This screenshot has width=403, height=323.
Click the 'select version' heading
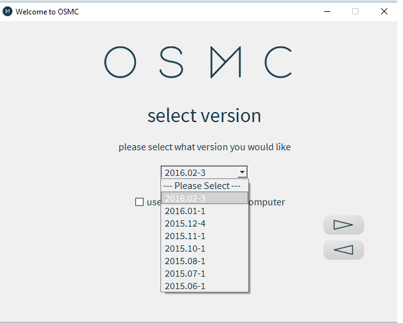(204, 116)
